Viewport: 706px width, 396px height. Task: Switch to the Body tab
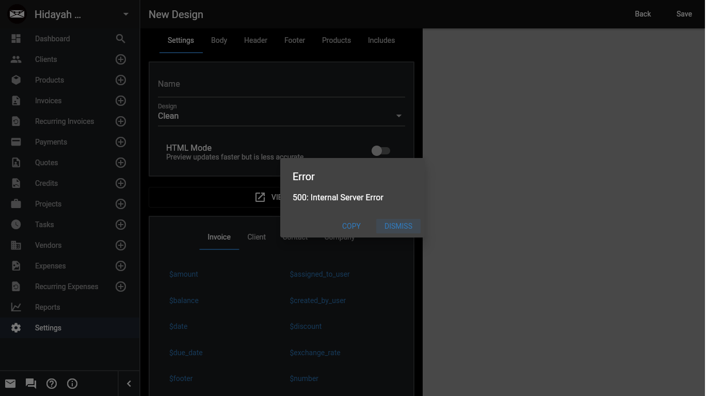point(219,40)
